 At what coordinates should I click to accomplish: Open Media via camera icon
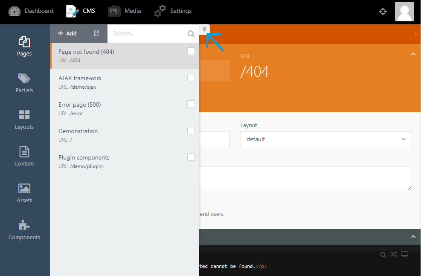[x=114, y=11]
